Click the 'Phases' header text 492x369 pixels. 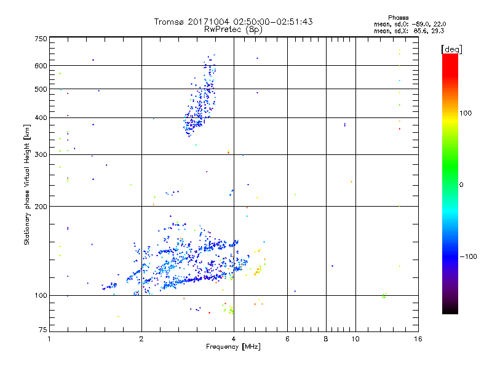[x=398, y=18]
